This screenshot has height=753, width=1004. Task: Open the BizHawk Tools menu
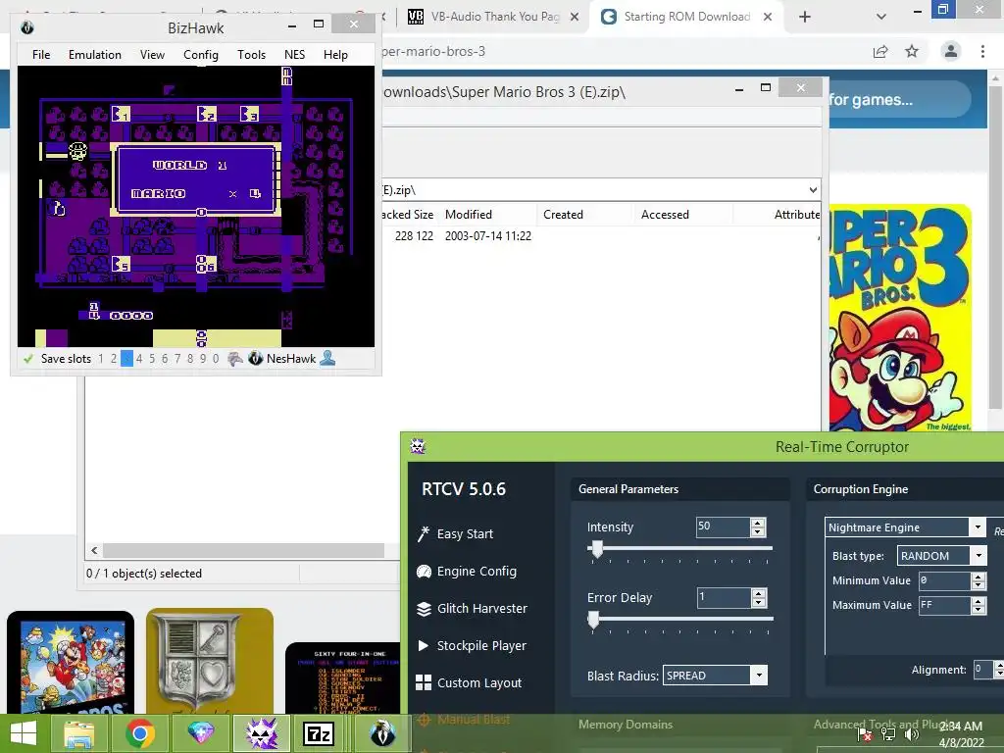251,55
